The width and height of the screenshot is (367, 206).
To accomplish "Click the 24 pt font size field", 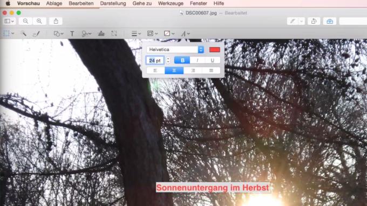I will point(155,60).
